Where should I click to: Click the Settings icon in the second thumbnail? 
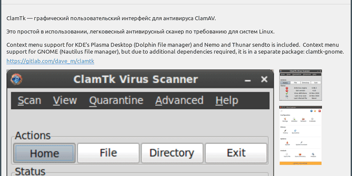[x=285, y=119]
